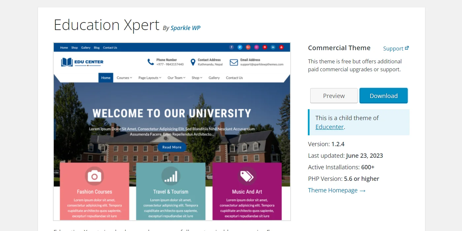Open the Educenter parent theme link

coord(330,127)
